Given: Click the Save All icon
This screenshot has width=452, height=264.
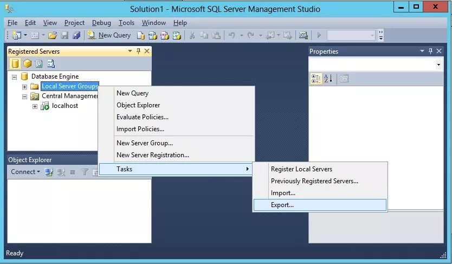Looking at the screenshot, I should point(76,35).
